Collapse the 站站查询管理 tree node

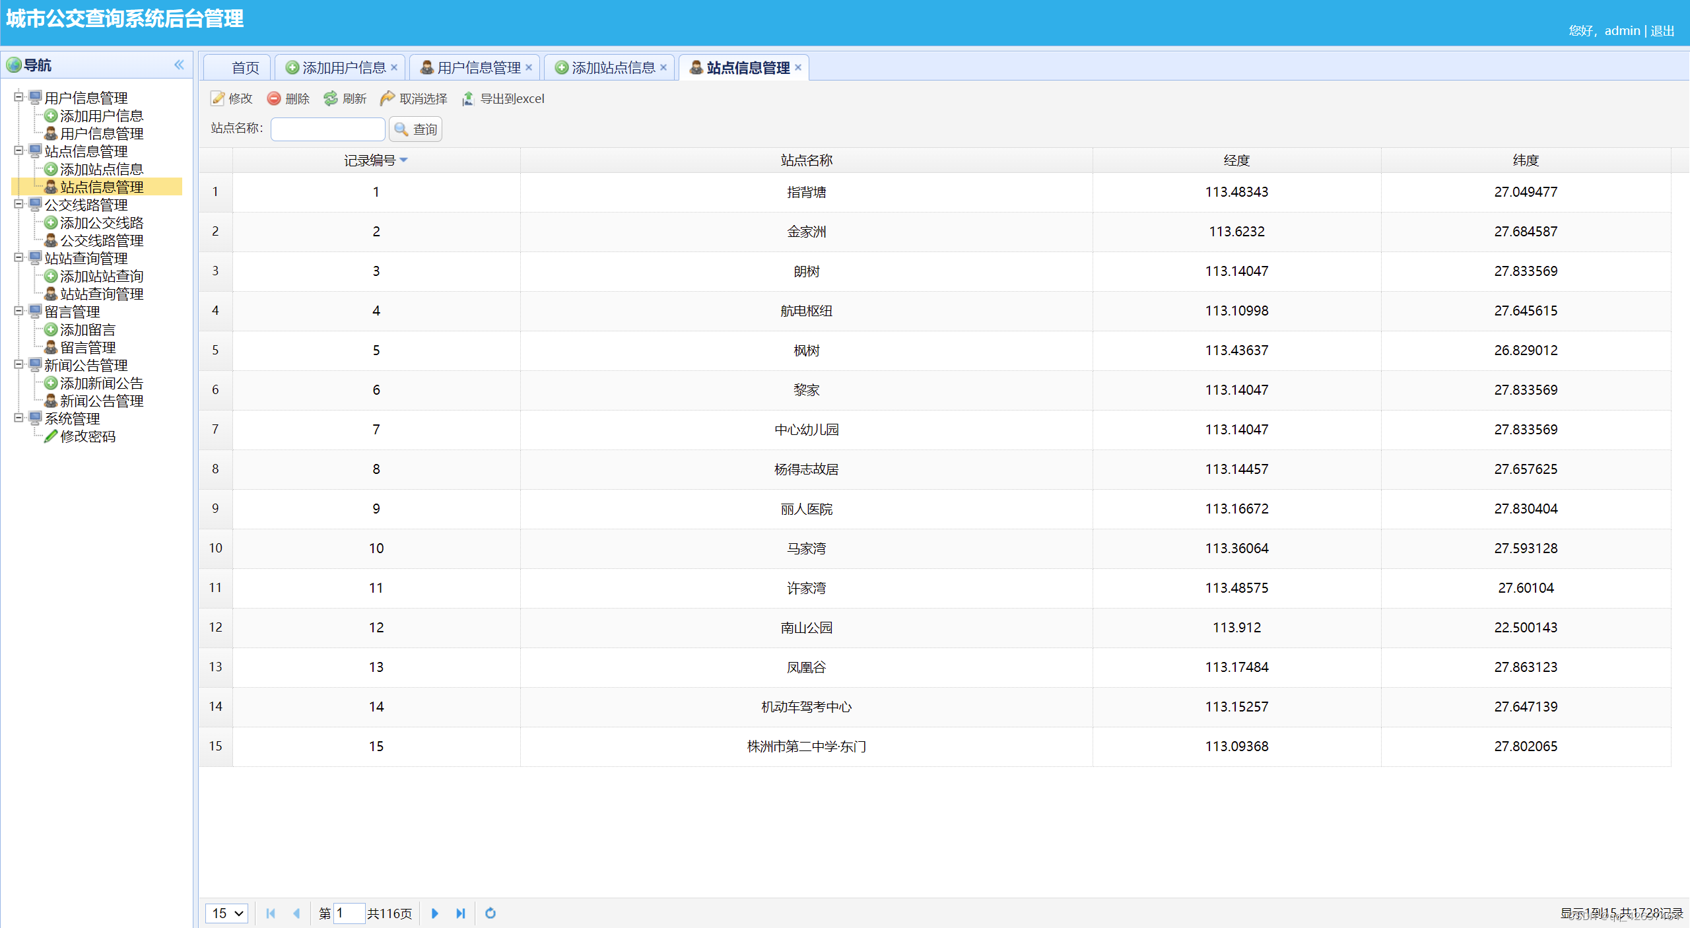point(18,257)
